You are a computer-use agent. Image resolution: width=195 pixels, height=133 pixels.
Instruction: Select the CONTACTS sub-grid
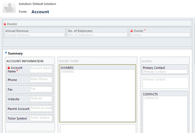pos(165,113)
